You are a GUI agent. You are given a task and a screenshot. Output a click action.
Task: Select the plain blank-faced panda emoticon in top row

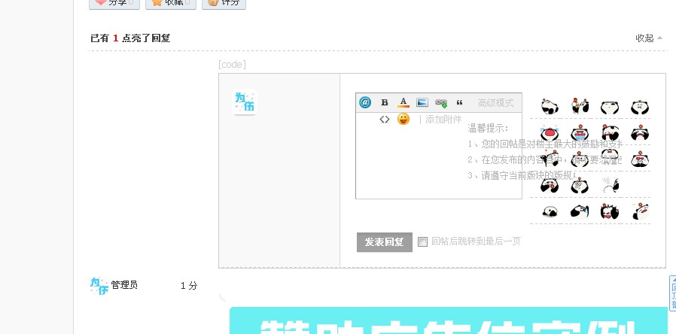coord(610,108)
